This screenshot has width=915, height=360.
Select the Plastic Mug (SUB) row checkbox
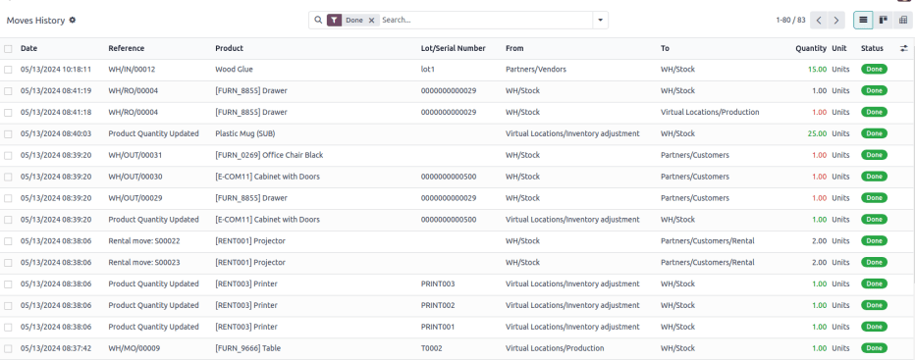click(8, 133)
